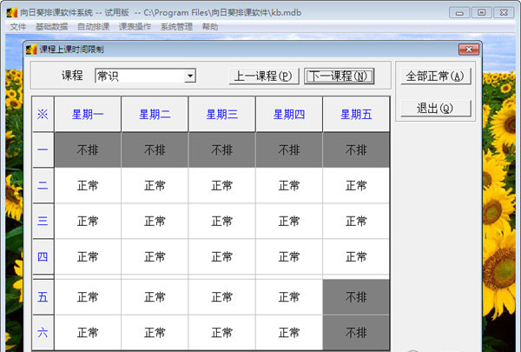Screen dimensions: 521x352
Task: Toggle Friday fifth period 不排 cell
Action: [x=356, y=297]
